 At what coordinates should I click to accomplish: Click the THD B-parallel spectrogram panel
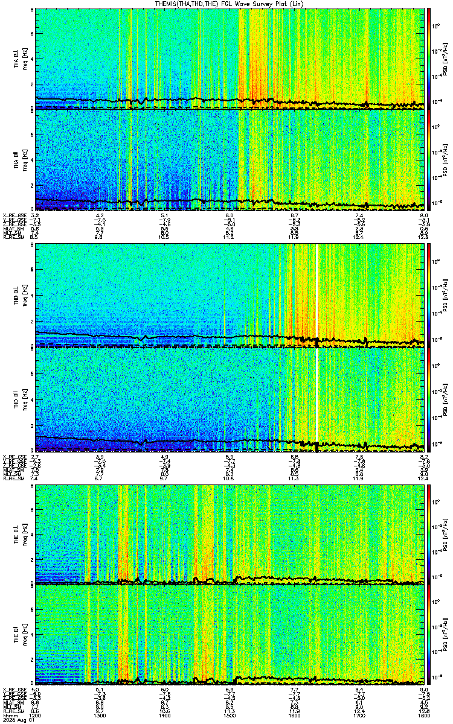click(x=230, y=400)
